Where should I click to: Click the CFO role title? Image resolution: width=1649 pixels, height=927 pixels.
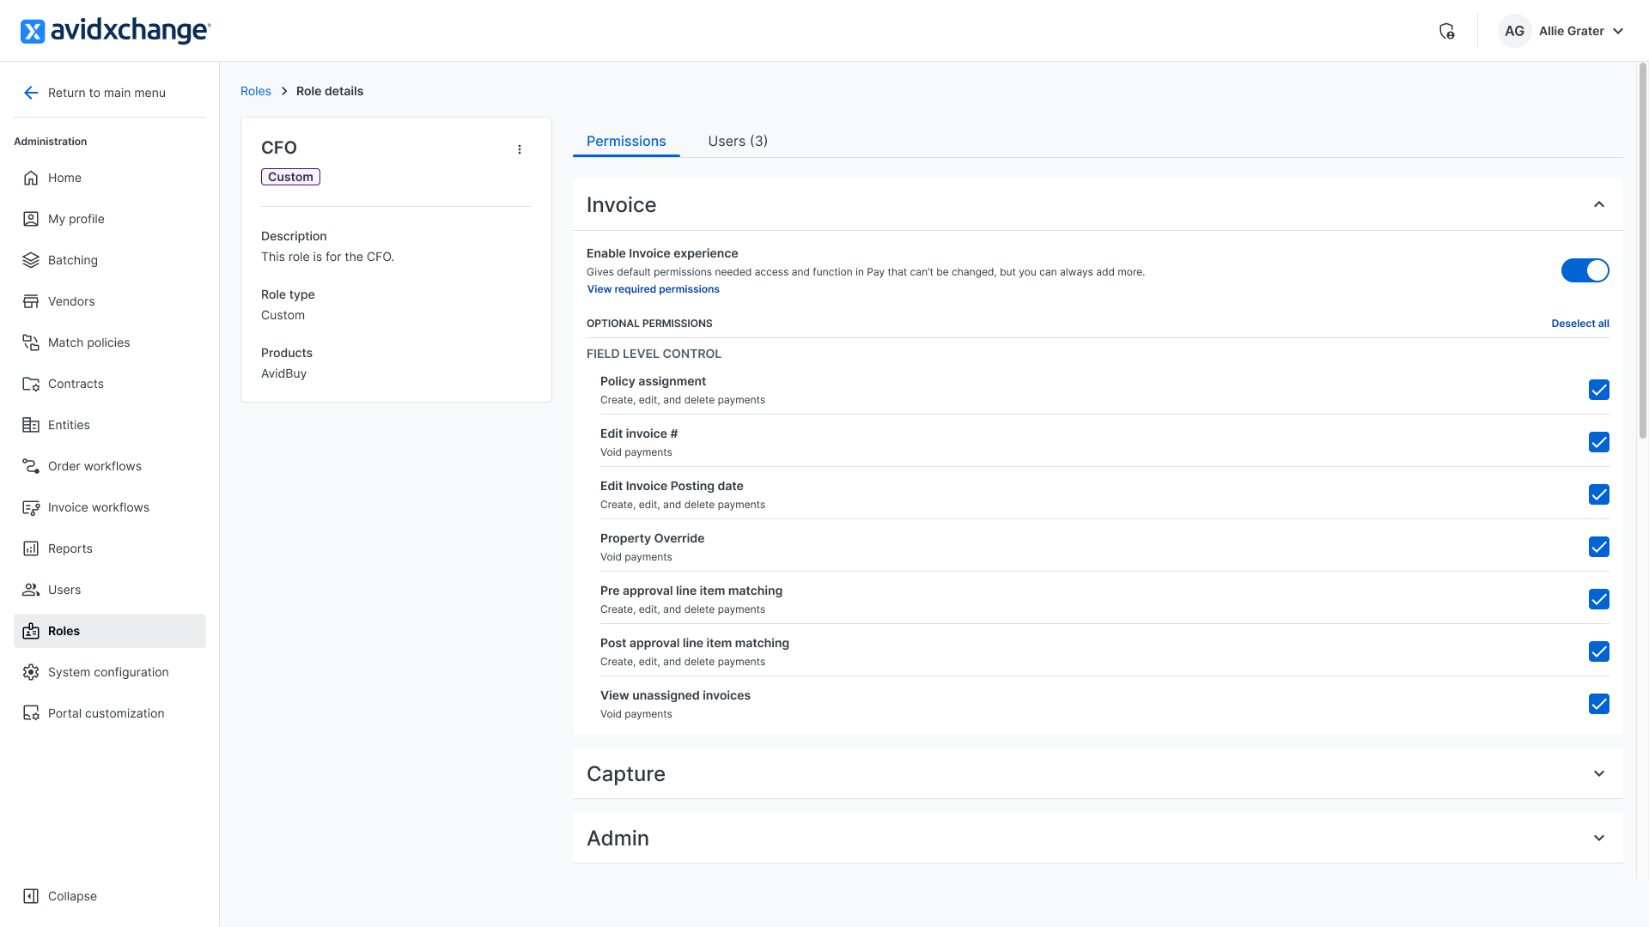279,148
